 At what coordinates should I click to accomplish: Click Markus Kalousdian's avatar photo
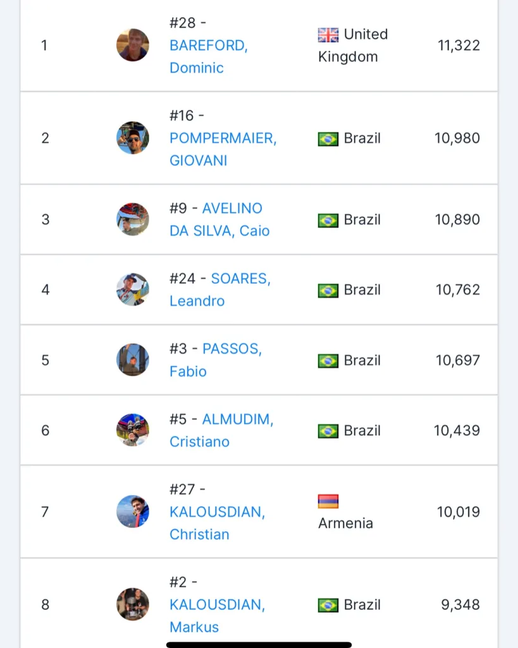(x=133, y=604)
